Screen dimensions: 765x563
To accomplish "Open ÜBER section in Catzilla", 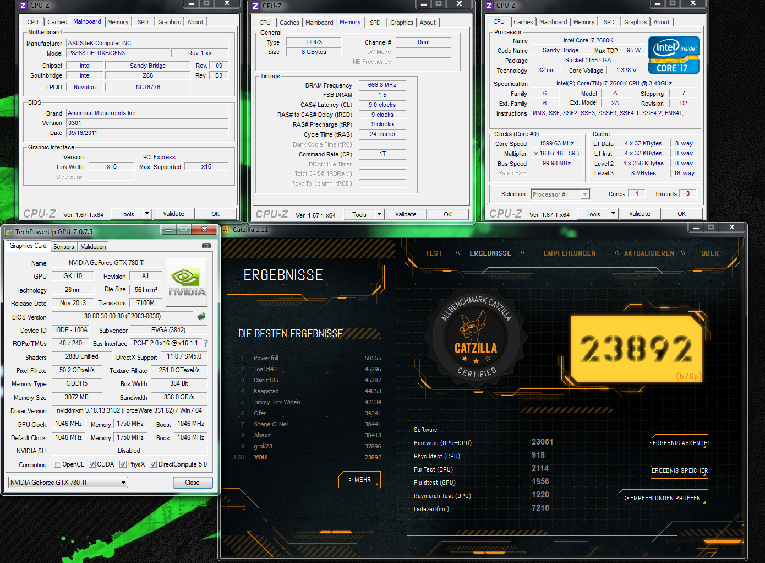I will 710,253.
